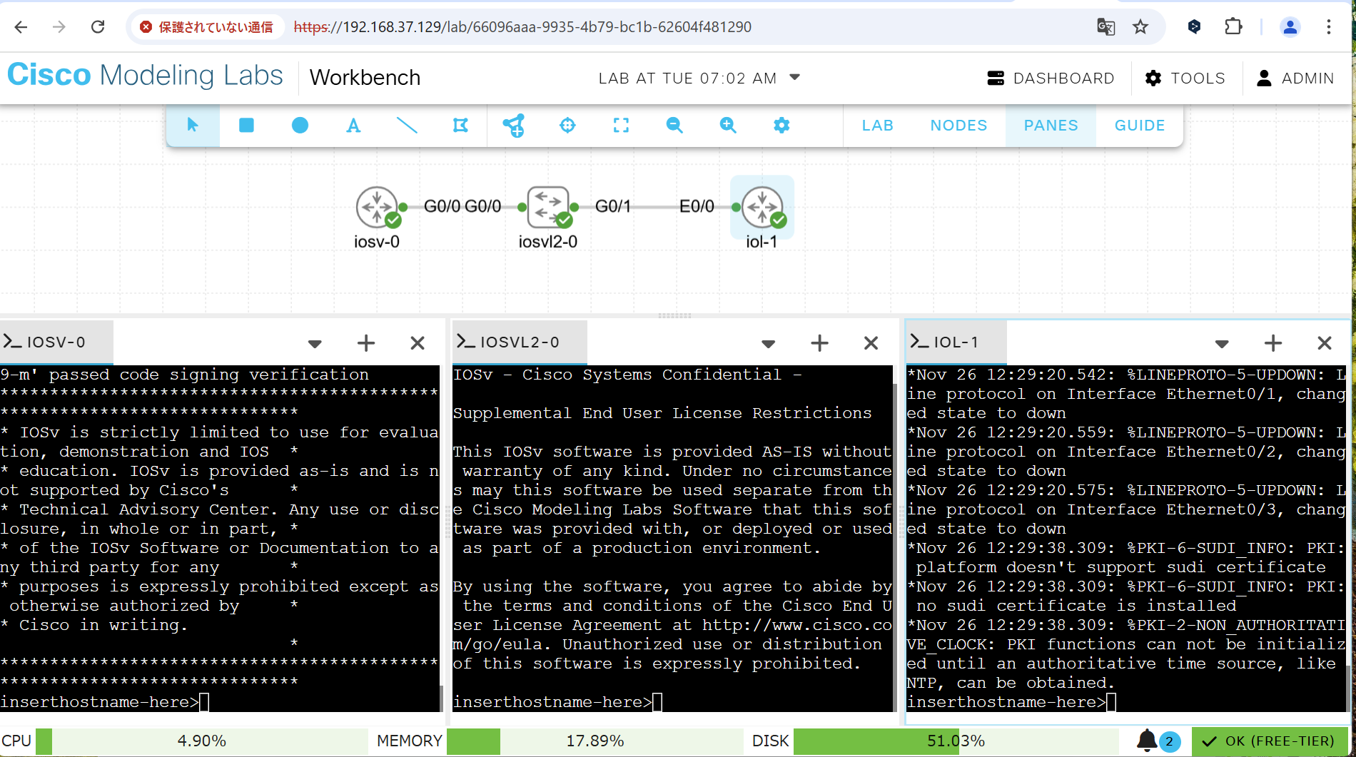Screen dimensions: 1356x757
Task: Click the G0/1 interface label
Action: point(613,207)
